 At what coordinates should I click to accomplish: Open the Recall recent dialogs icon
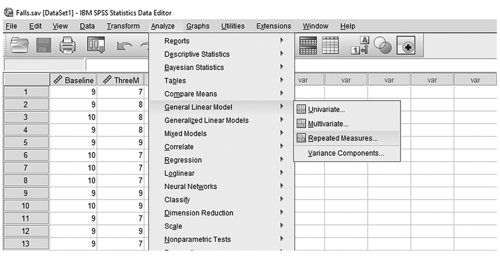[96, 45]
